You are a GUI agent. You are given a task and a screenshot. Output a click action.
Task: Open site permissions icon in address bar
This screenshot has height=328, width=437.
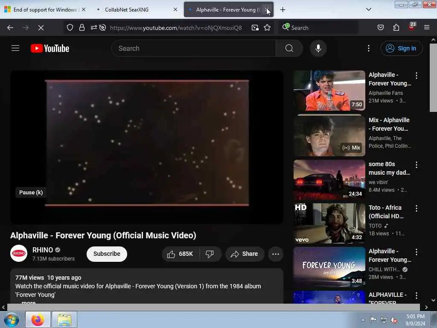[x=93, y=28]
